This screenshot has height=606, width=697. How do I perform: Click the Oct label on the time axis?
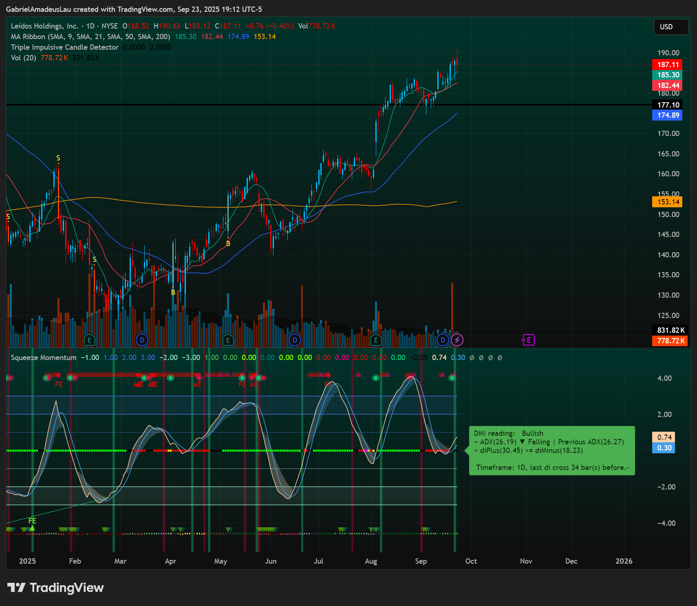[x=471, y=561]
